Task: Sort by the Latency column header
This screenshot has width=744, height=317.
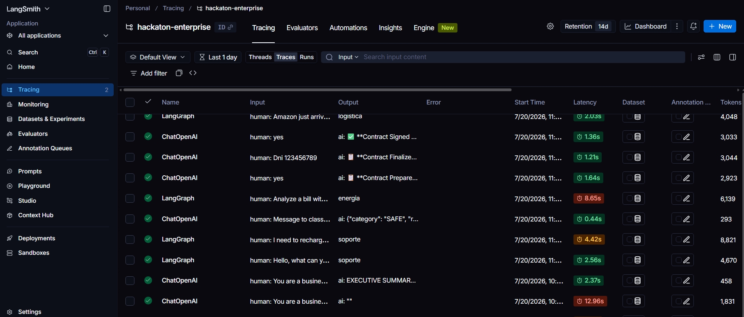Action: (585, 103)
